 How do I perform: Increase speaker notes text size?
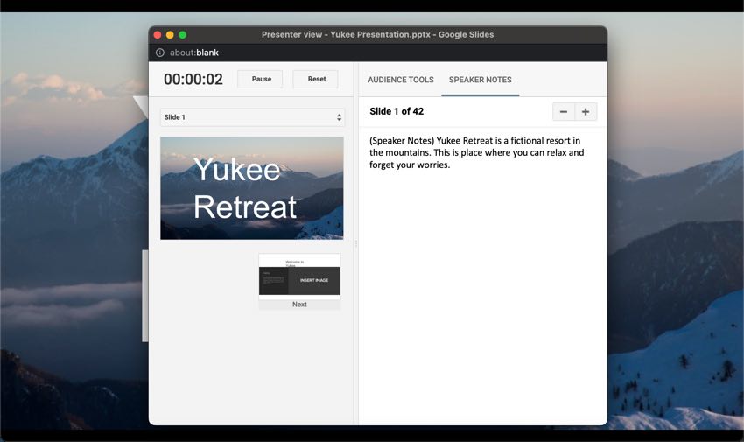(586, 111)
